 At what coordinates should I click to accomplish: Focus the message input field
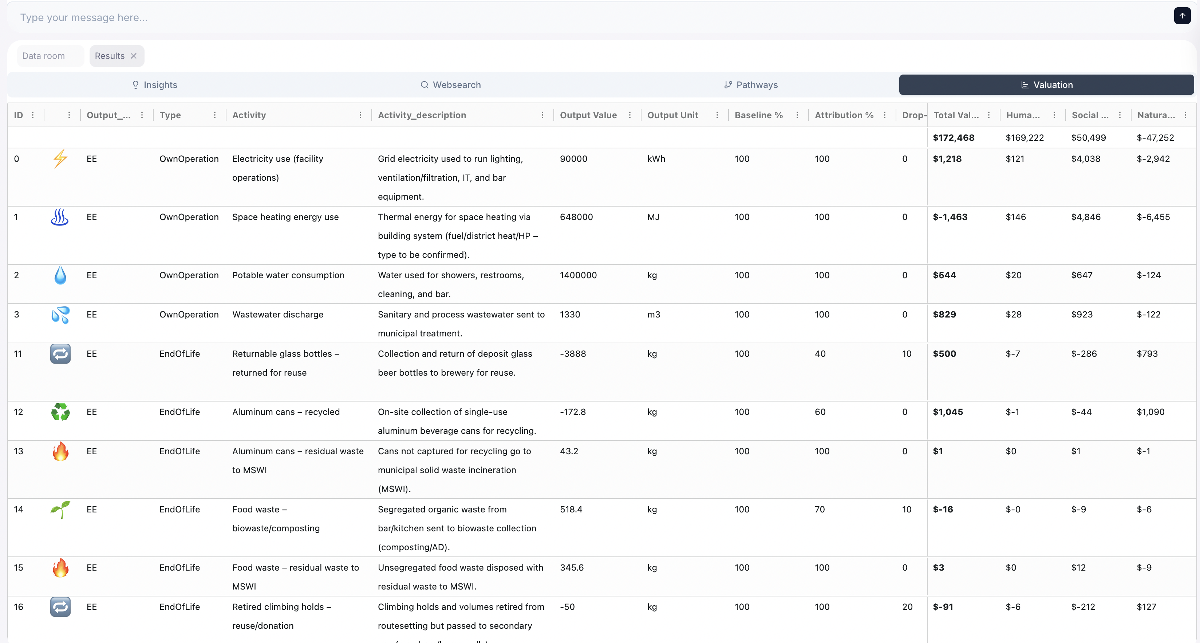559,18
